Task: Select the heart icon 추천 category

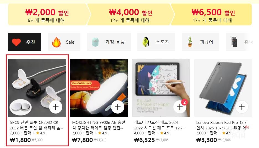Action: click(x=25, y=42)
